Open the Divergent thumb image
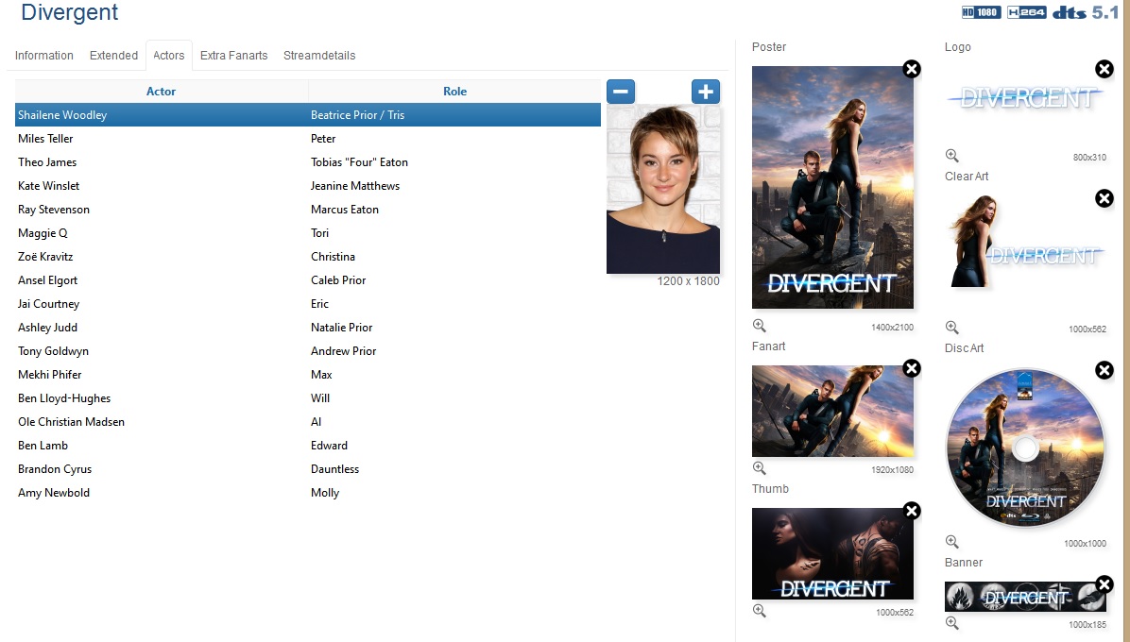Screen dimensions: 1130x642 click(832, 553)
